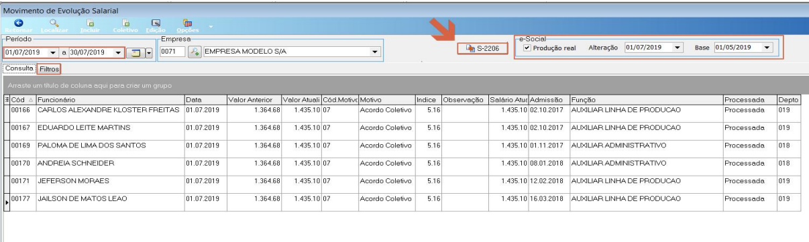Click employee code 00166
This screenshot has height=242, width=809.
point(21,109)
